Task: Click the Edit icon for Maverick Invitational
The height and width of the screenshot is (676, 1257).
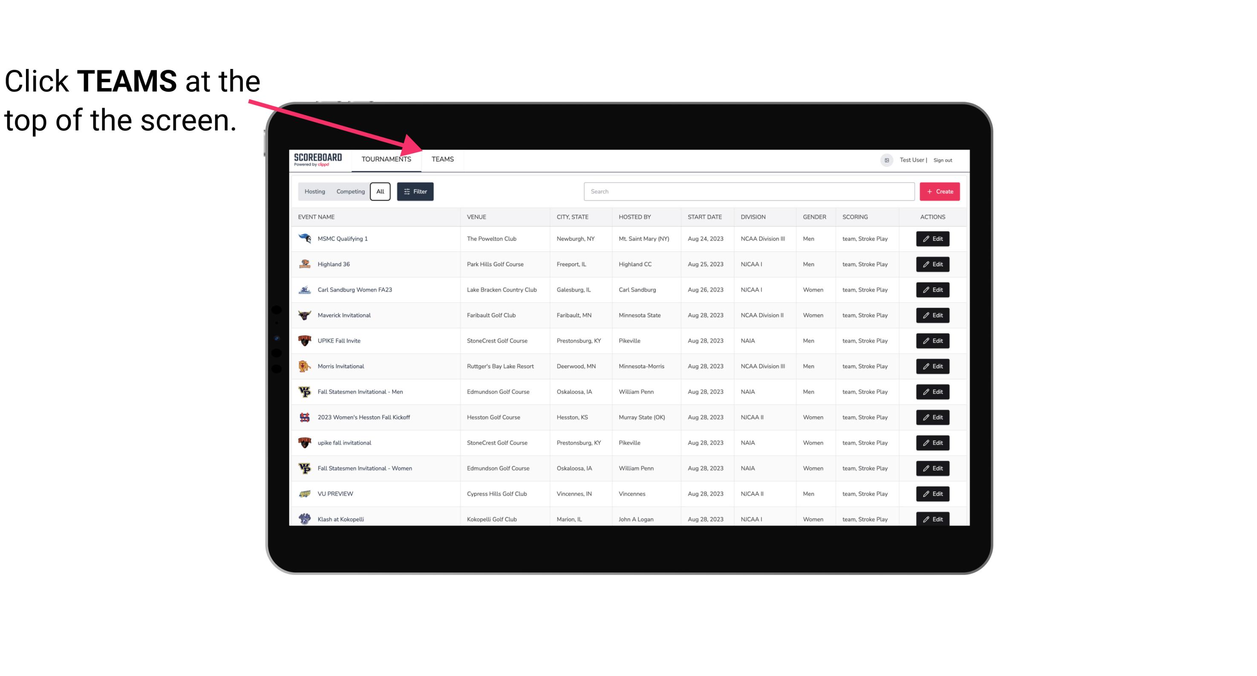Action: pos(933,315)
